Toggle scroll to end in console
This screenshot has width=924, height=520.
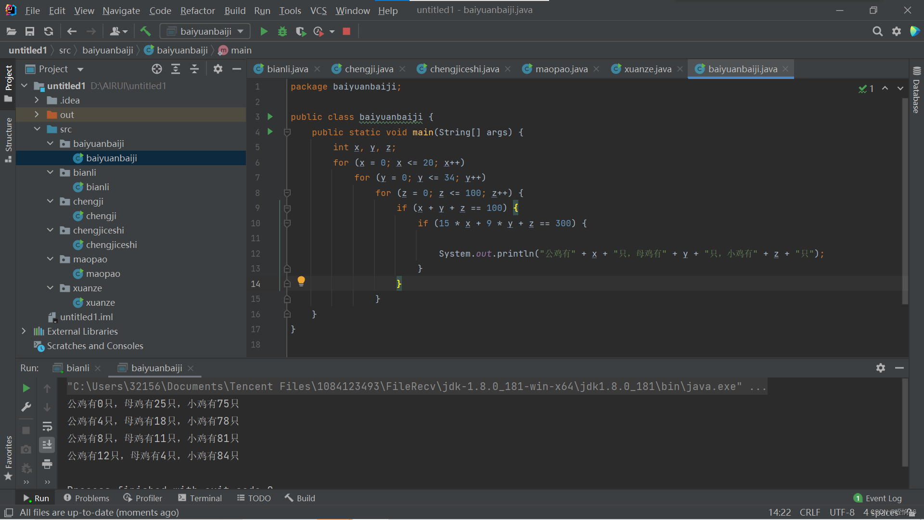(47, 445)
